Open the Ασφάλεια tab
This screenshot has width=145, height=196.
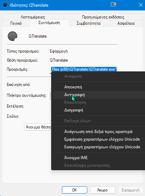pyautogui.click(x=126, y=23)
